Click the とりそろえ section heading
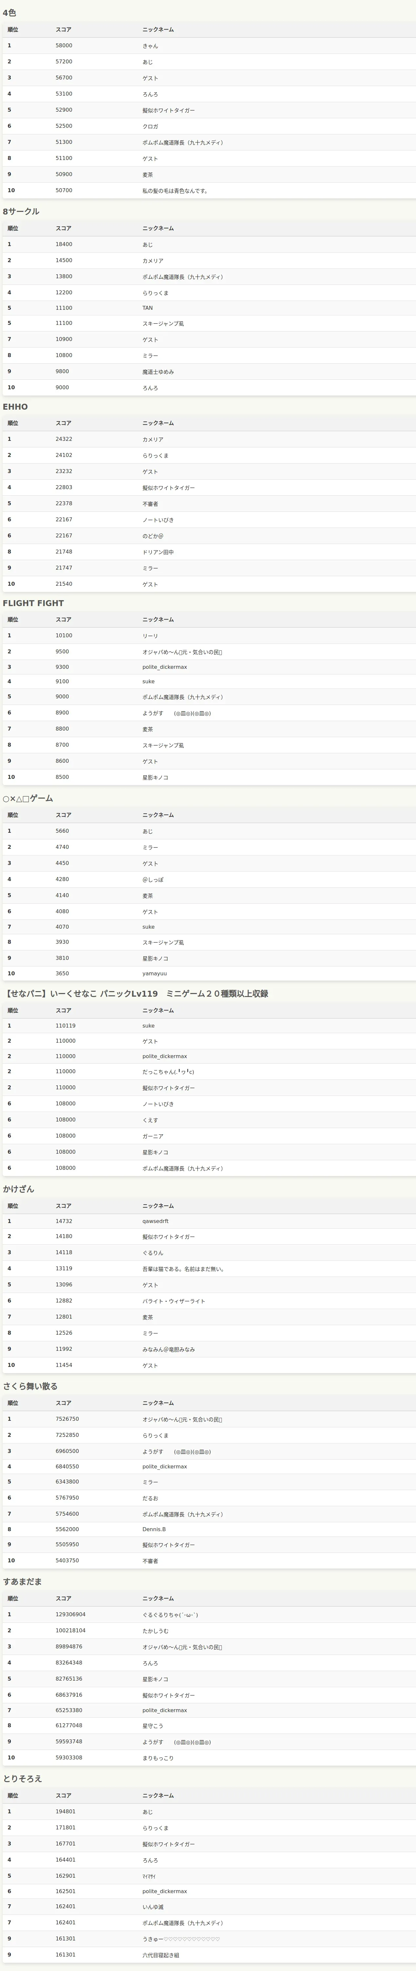This screenshot has width=416, height=1971. click(x=22, y=1778)
